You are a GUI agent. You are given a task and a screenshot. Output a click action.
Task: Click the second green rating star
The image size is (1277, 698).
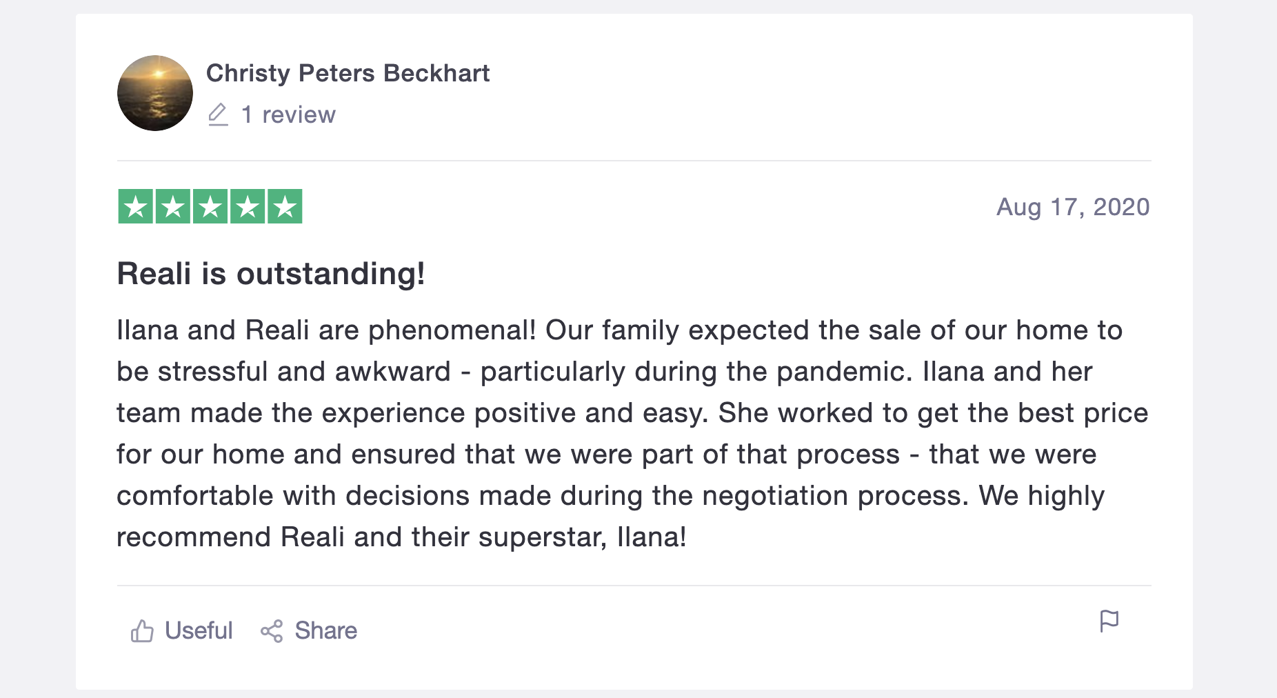[173, 206]
